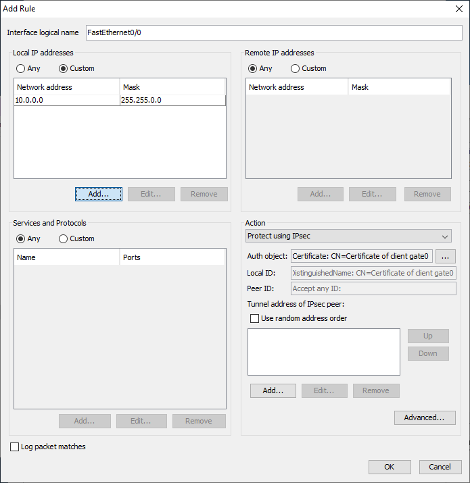
Task: Click disabled Add under Services and Protocols
Action: (x=85, y=421)
